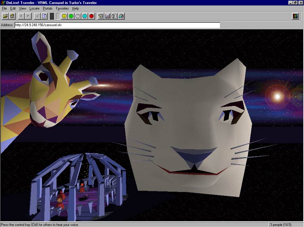Open the View menu
This screenshot has width=304, height=227.
click(x=22, y=8)
